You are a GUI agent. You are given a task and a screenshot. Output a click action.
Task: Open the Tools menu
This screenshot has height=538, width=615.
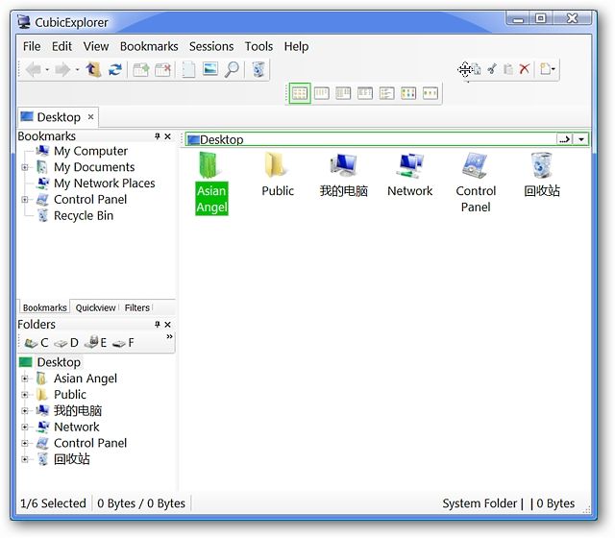(258, 46)
